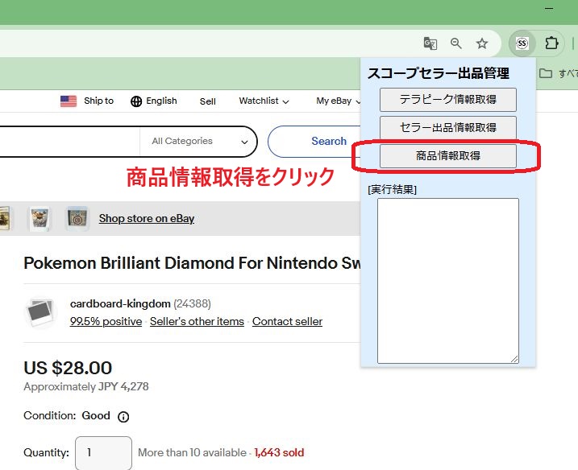The image size is (578, 470).
Task: Click Approximately JPY 4,278 text
Action: 86,386
